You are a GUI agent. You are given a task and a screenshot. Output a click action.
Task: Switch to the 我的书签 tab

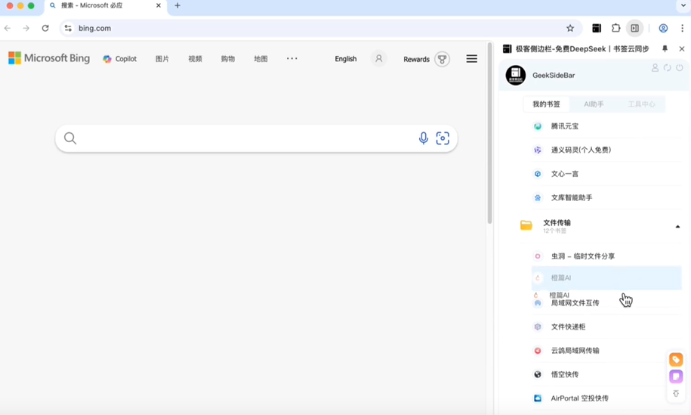(546, 104)
